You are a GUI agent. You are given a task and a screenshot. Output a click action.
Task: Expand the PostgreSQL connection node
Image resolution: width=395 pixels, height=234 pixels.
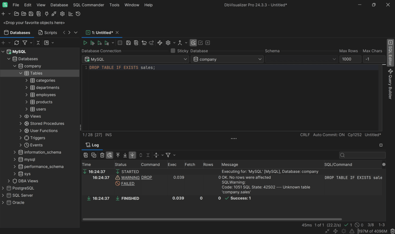(3, 188)
